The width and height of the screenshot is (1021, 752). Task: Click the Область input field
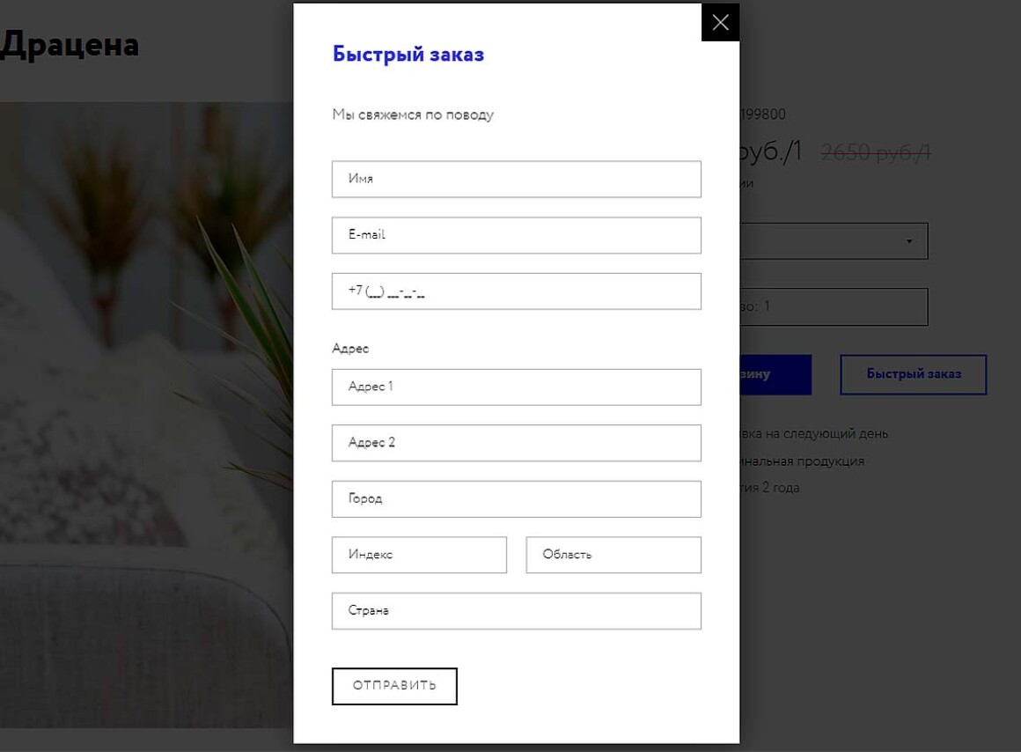click(x=613, y=556)
